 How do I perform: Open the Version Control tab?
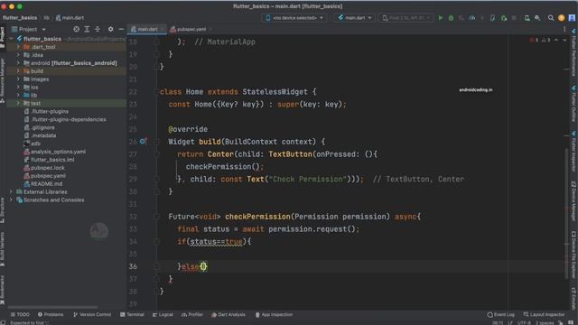[x=92, y=315]
